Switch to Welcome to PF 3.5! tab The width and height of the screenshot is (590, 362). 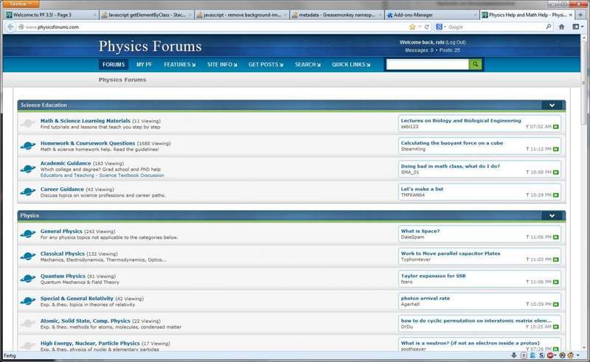51,15
